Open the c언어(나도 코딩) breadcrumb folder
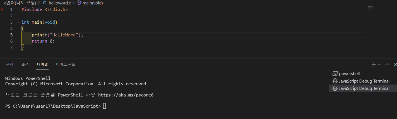Viewport: 397px width, 119px height. (20, 3)
